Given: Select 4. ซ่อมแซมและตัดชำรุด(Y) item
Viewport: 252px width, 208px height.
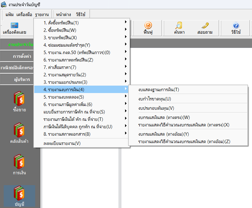Looking at the screenshot, I should tap(82, 45).
